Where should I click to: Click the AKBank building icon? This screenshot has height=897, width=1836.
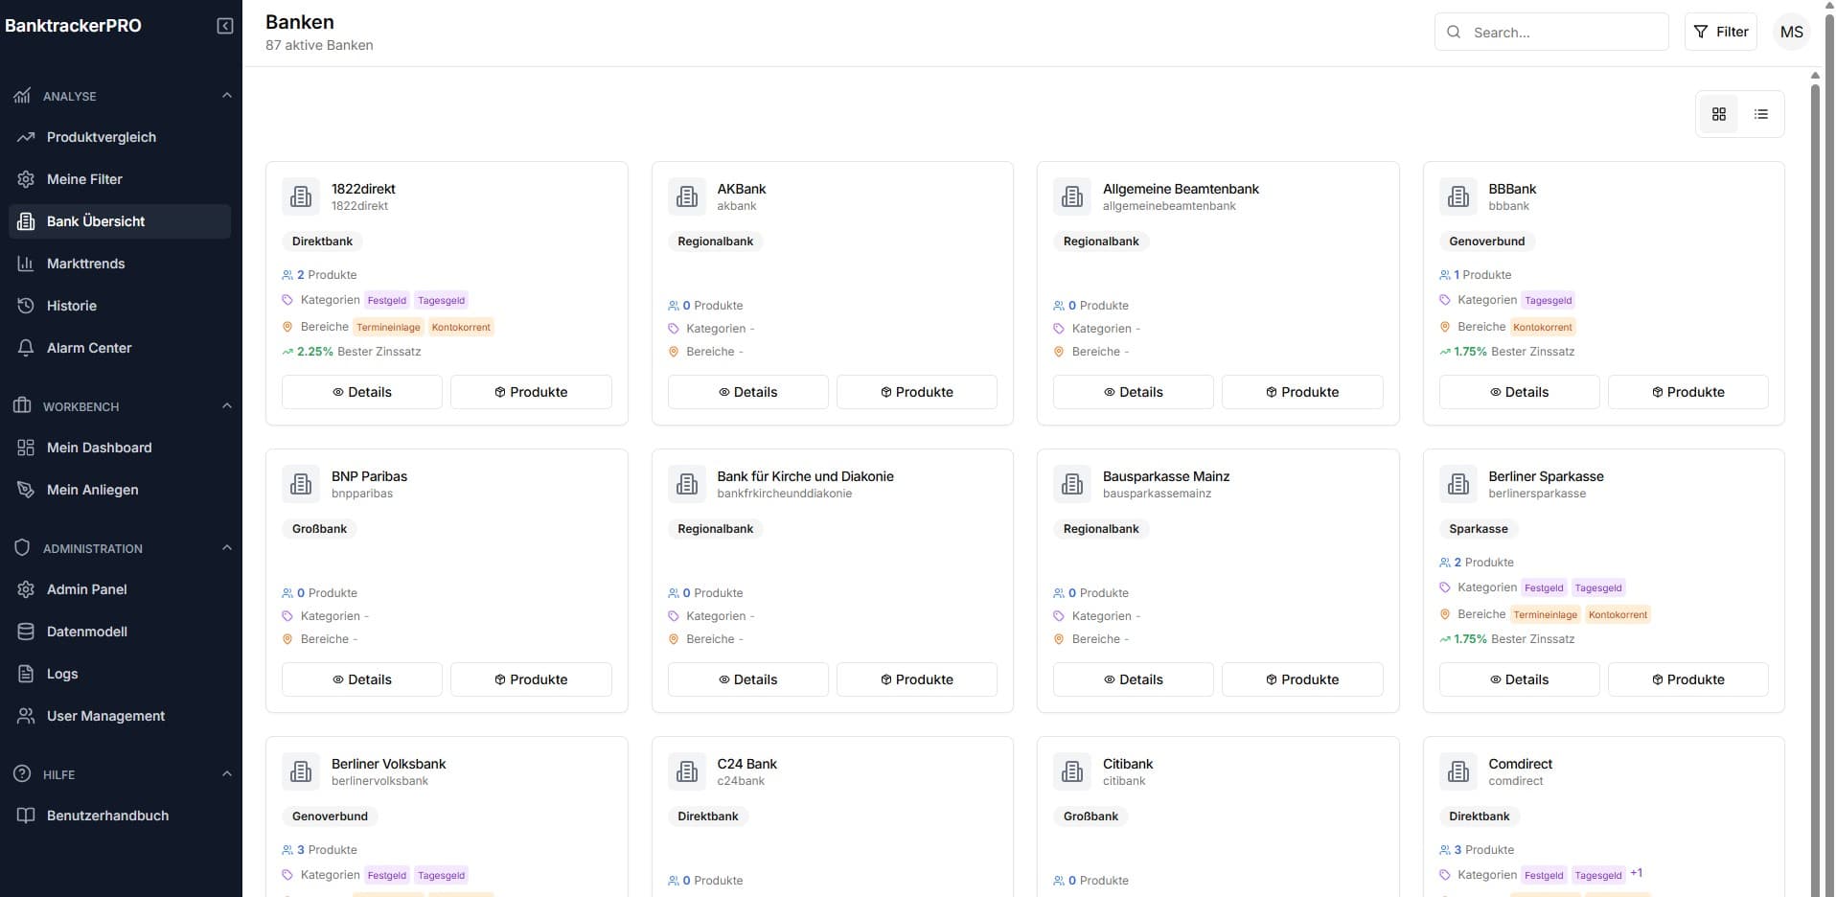pos(687,196)
